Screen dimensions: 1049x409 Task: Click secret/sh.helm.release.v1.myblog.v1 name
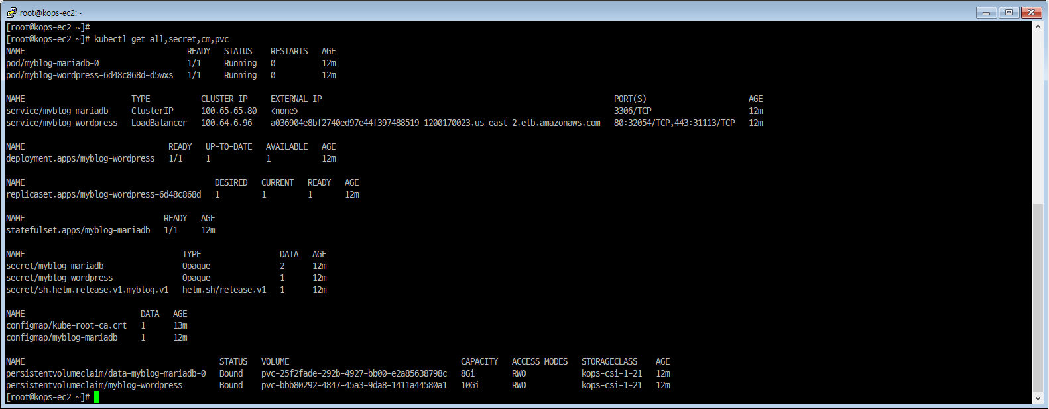(88, 290)
